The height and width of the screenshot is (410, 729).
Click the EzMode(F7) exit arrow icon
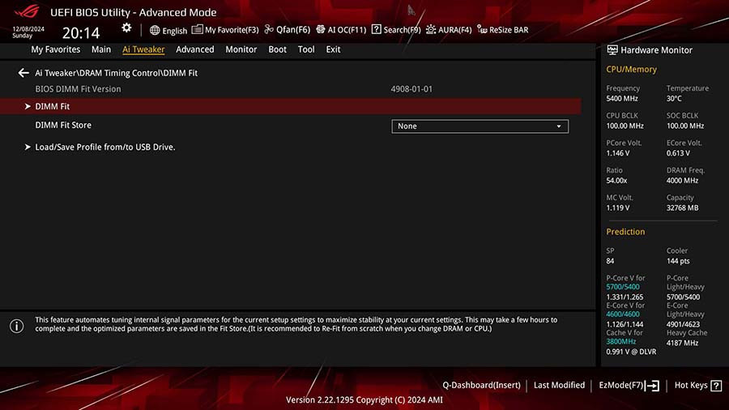pos(652,386)
